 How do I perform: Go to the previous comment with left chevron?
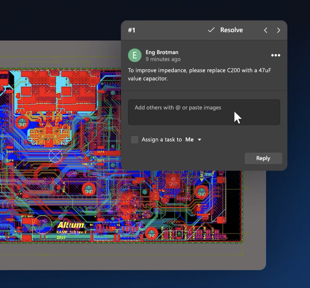click(265, 30)
